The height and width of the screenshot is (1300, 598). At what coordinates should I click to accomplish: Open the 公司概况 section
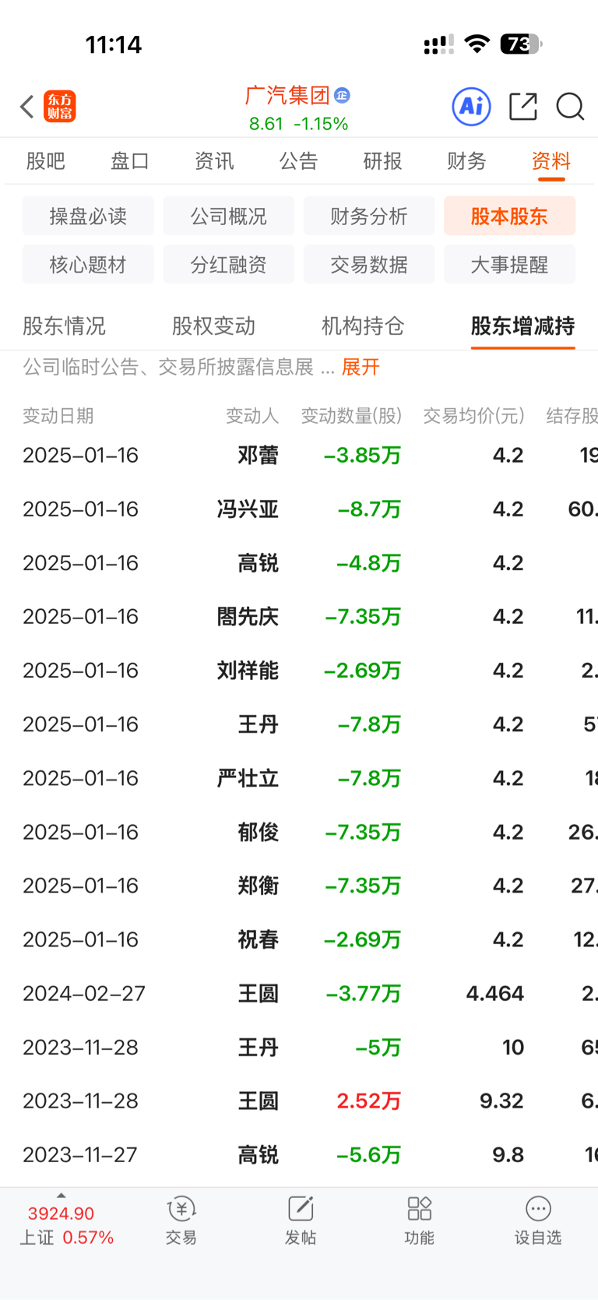tap(229, 216)
